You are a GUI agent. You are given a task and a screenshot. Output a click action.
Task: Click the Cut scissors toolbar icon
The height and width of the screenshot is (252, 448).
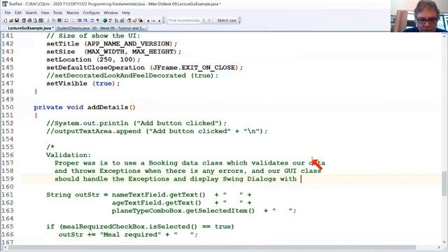[48, 20]
